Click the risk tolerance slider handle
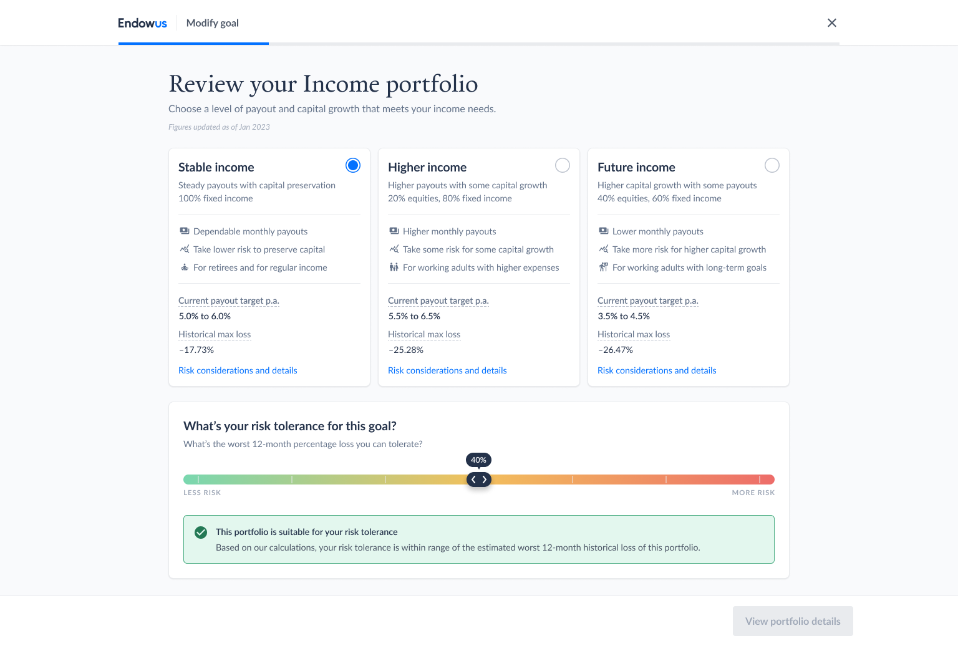This screenshot has height=646, width=958. click(479, 480)
